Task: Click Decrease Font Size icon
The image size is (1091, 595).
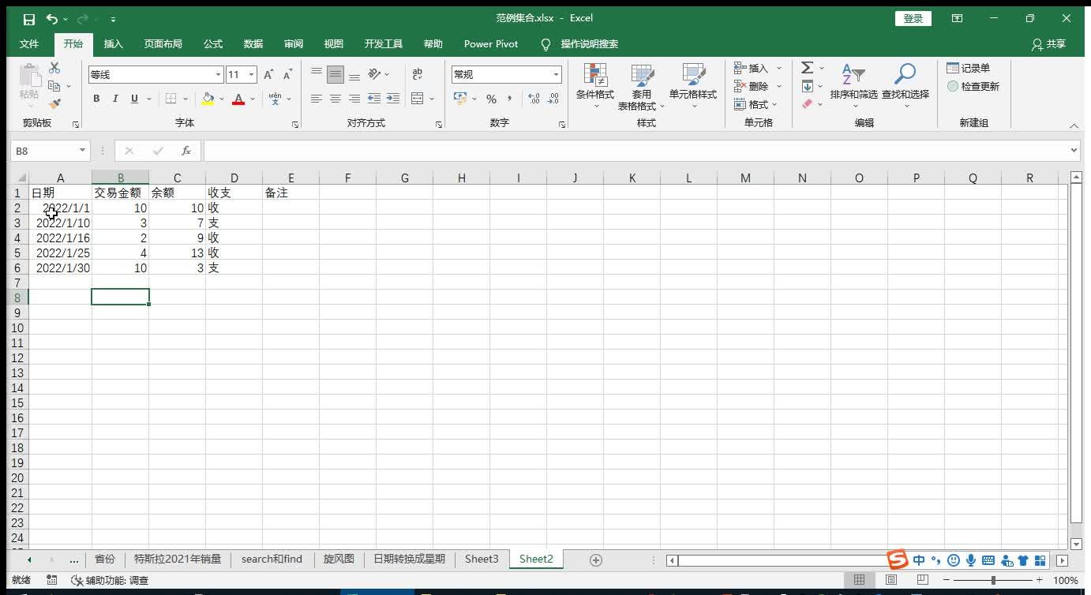Action: (287, 75)
